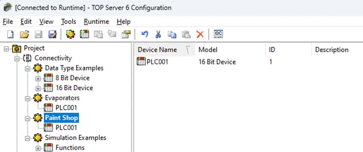Click the Properties toolbar icon
363x152 pixels.
(126, 34)
